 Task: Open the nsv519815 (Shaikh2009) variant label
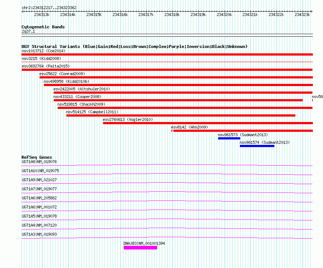pyautogui.click(x=81, y=104)
